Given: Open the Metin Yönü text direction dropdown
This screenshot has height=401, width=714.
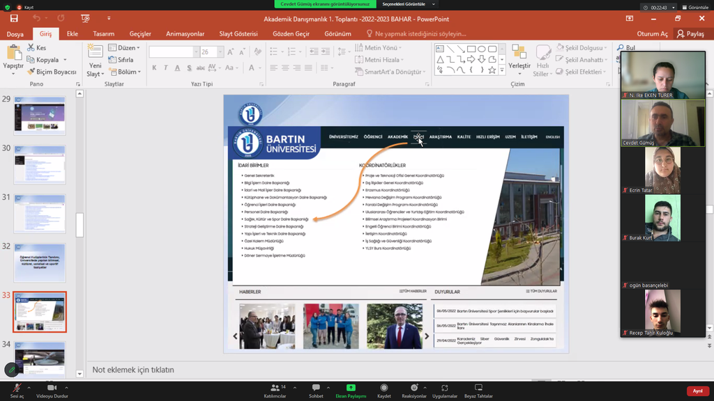Looking at the screenshot, I should (378, 48).
